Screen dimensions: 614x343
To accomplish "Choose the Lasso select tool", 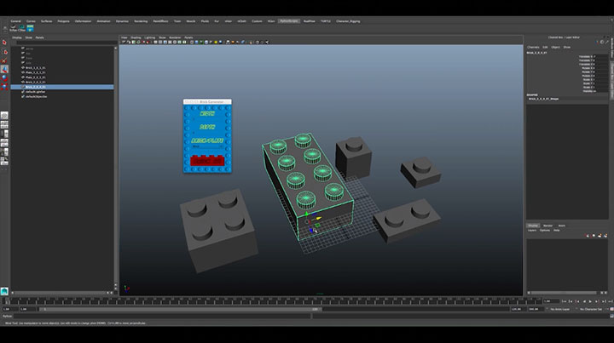I will tap(4, 52).
